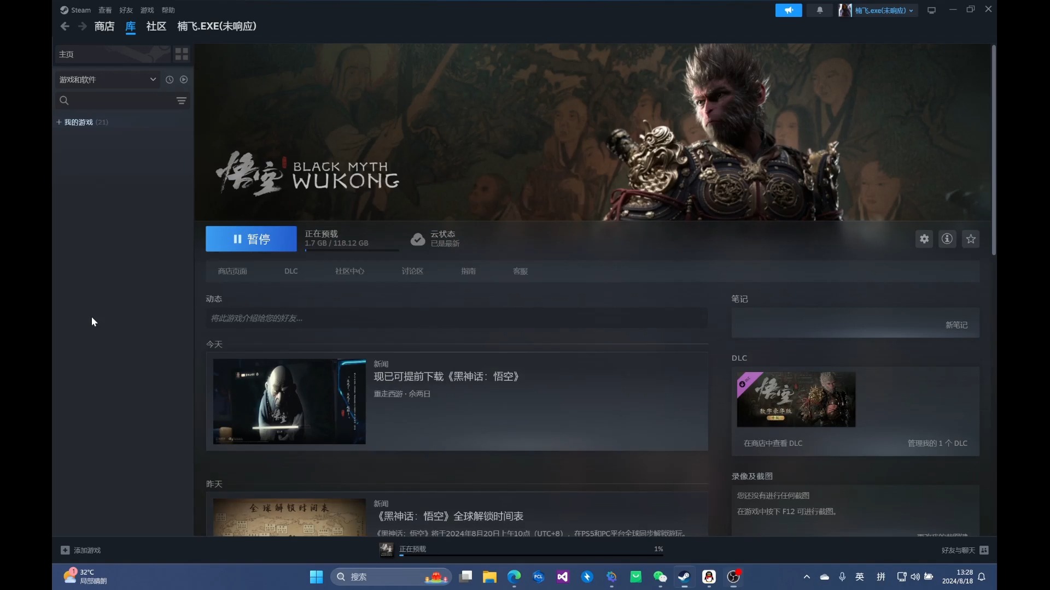Click the library search magnifier icon
Image resolution: width=1050 pixels, height=590 pixels.
click(64, 101)
